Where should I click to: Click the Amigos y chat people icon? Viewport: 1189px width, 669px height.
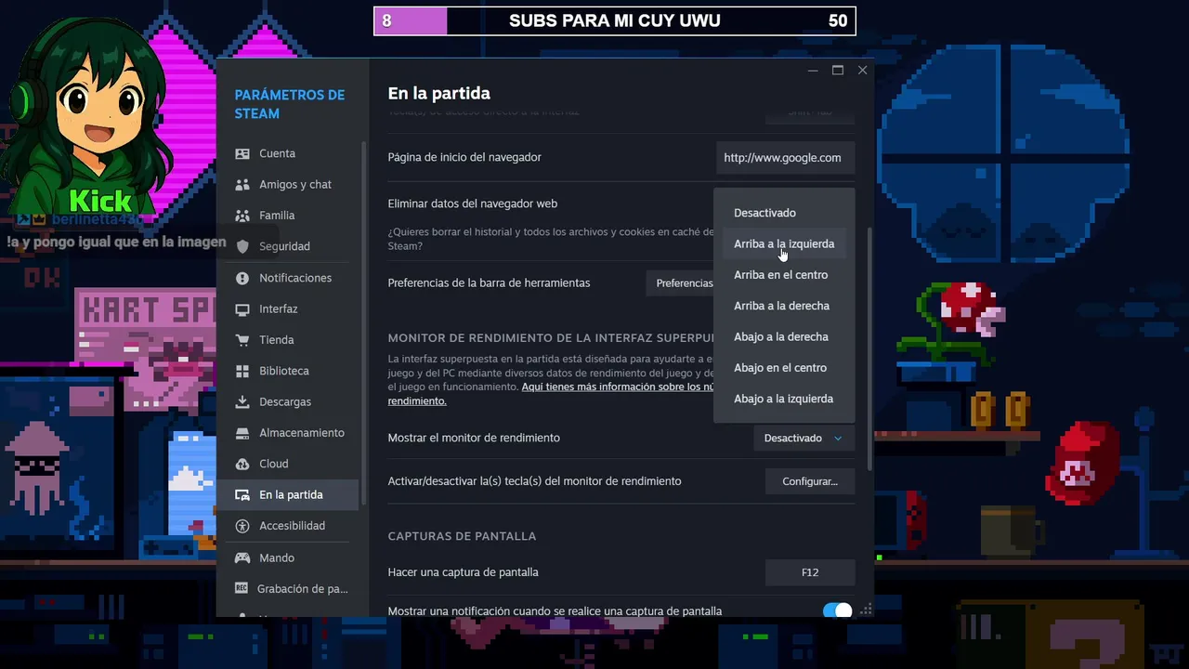(x=242, y=184)
